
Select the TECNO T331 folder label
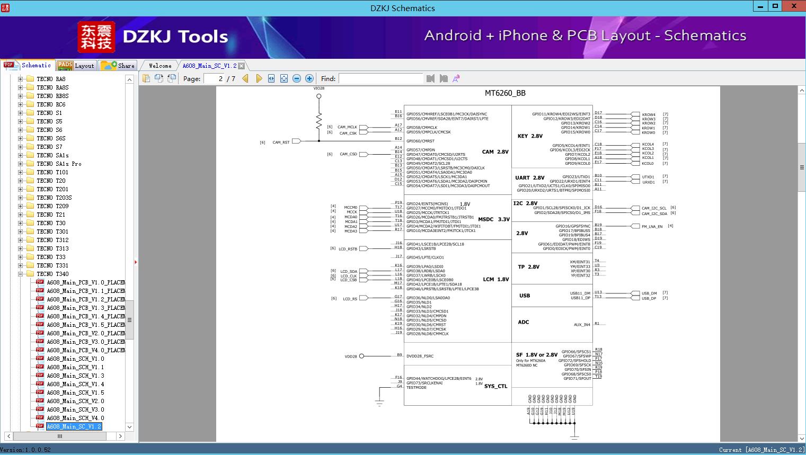[52, 265]
